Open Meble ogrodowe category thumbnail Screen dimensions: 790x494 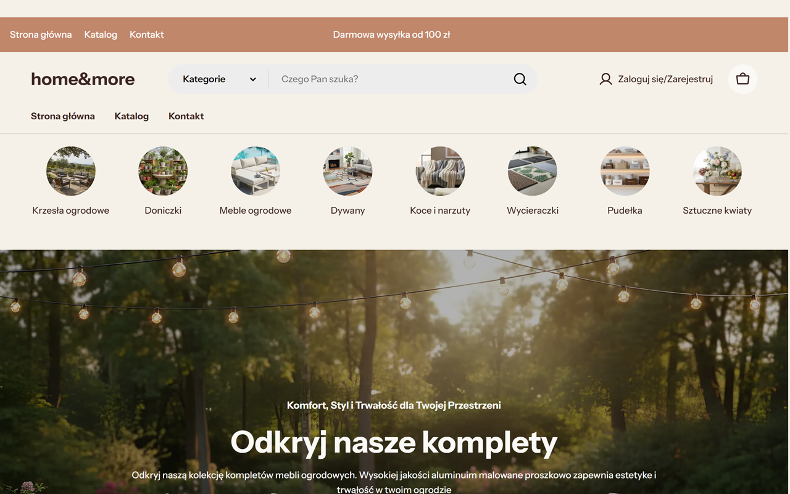[256, 171]
